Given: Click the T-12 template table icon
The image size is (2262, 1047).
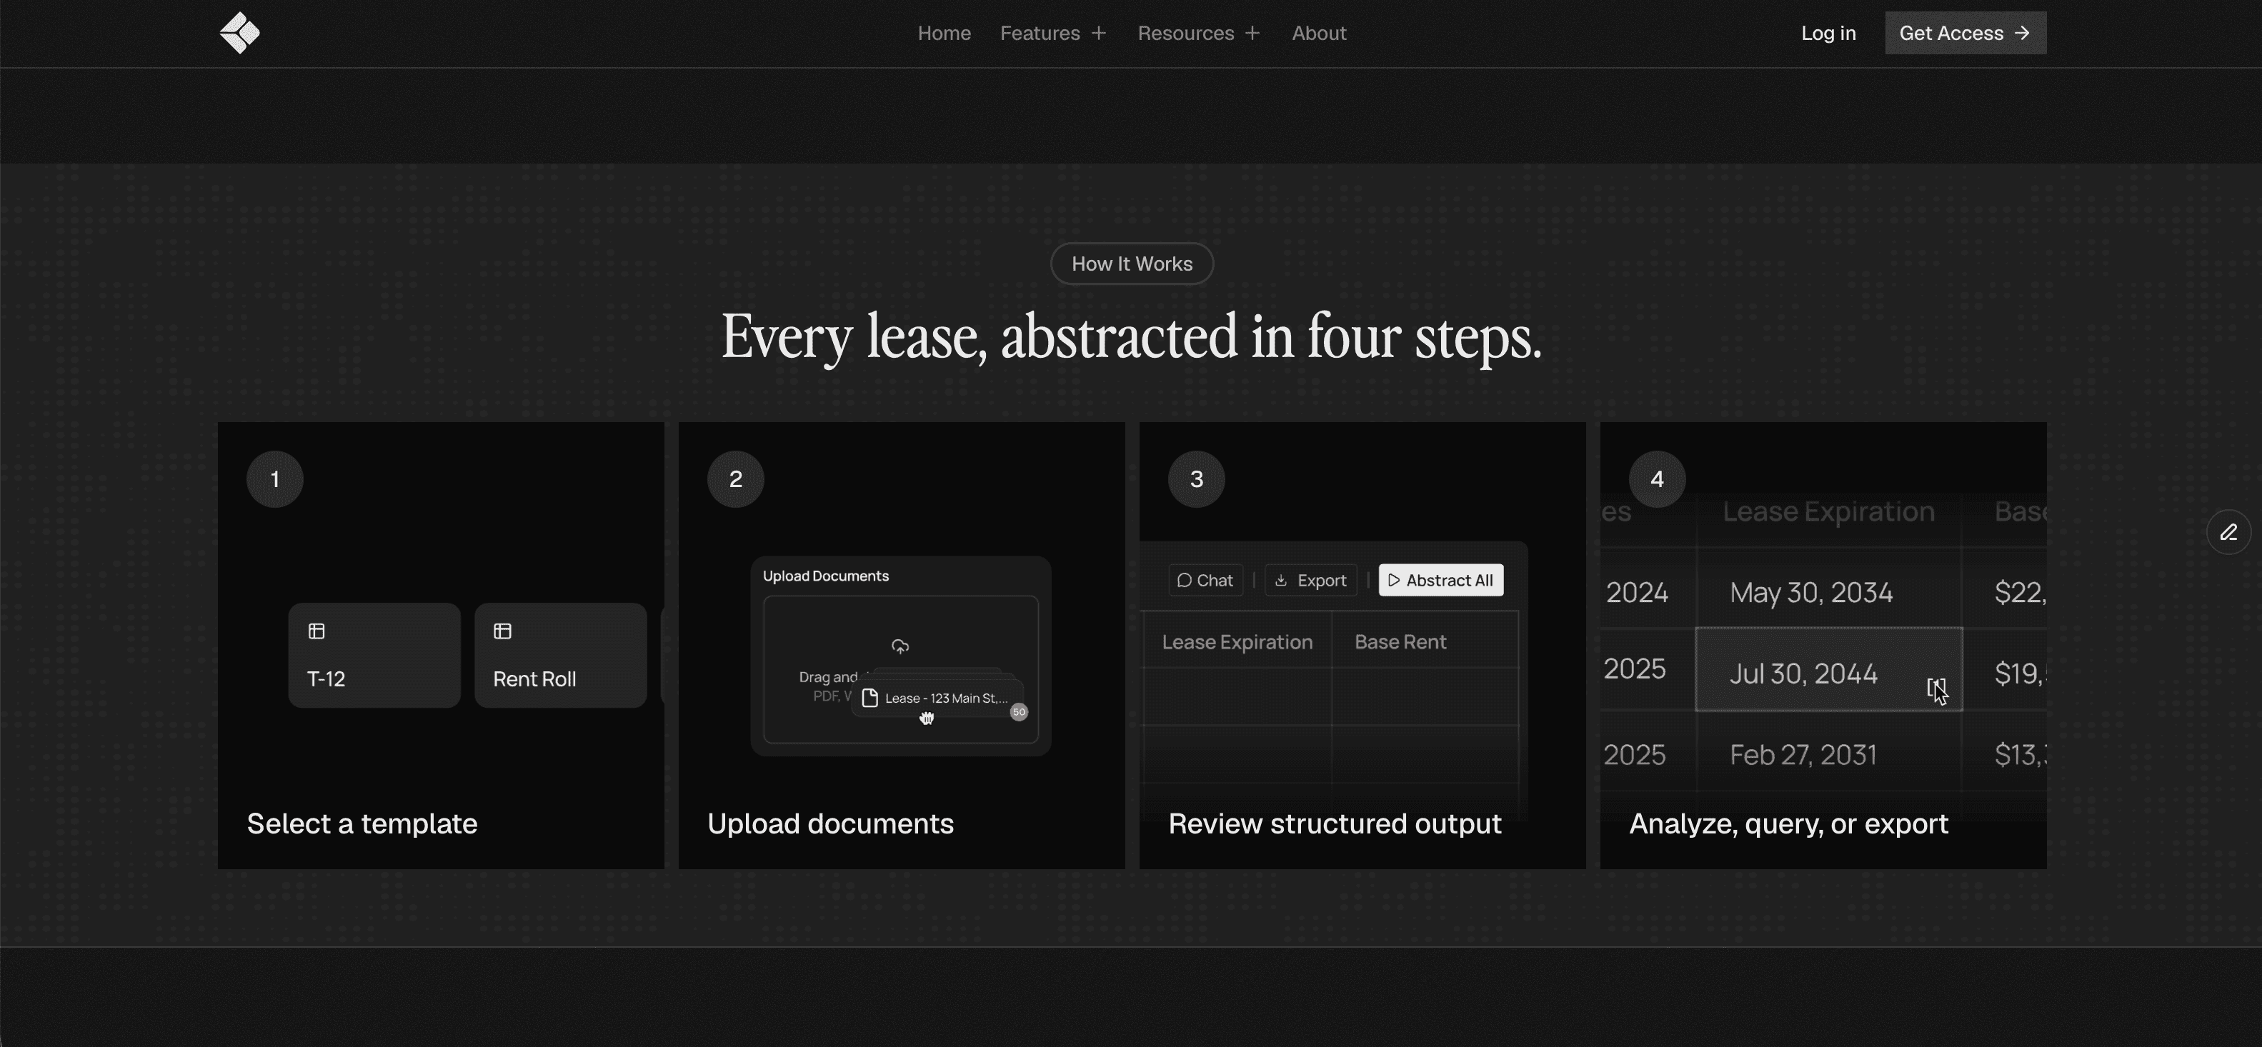Looking at the screenshot, I should tap(317, 631).
